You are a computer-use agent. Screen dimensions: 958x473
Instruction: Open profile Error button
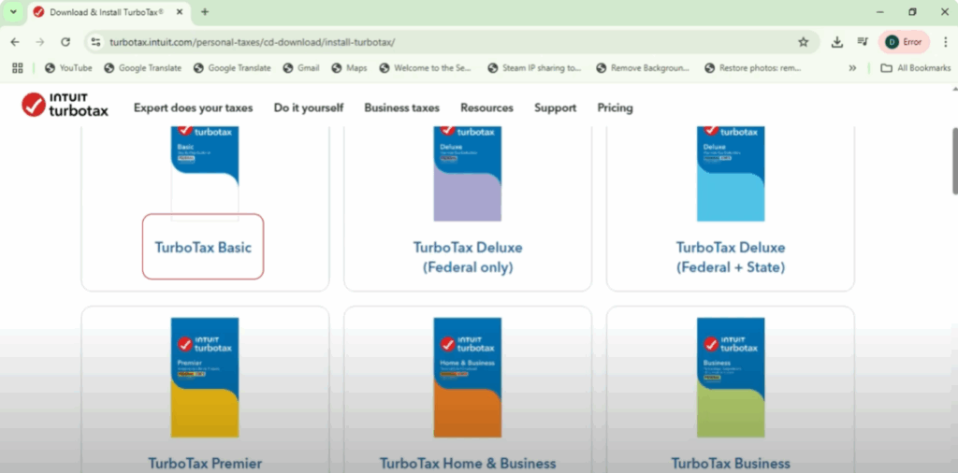click(x=904, y=42)
